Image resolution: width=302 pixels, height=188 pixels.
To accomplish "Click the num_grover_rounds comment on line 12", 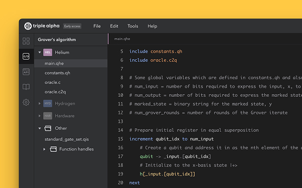I will coord(208,113).
